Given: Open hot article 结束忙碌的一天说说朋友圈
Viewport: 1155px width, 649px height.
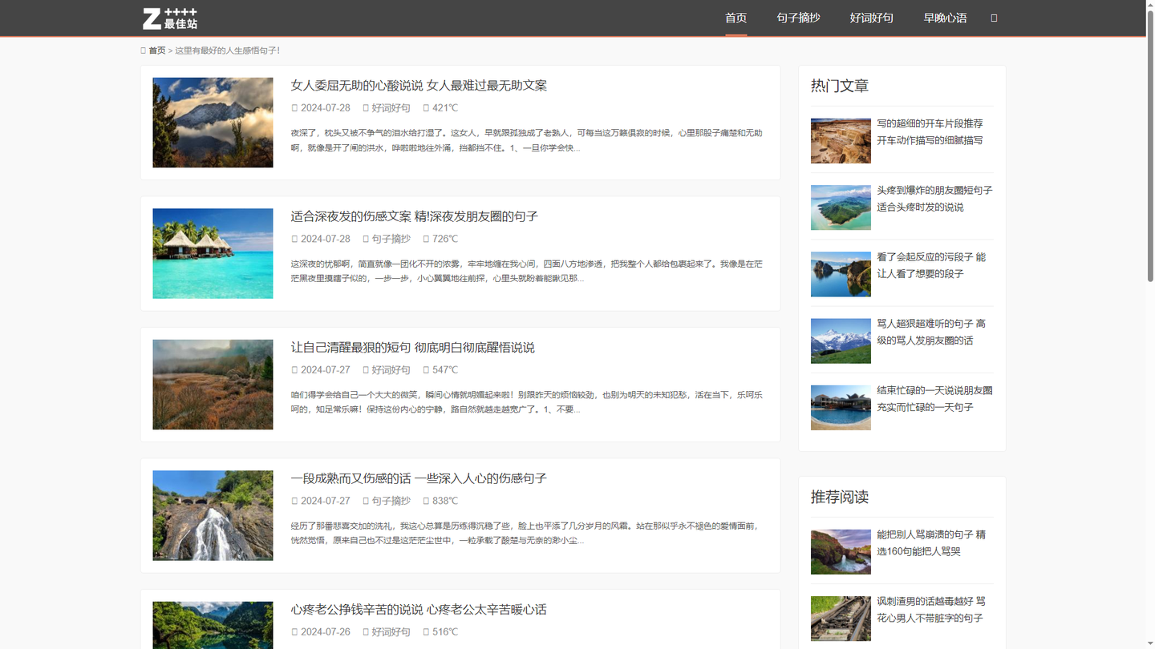Looking at the screenshot, I should tap(934, 399).
